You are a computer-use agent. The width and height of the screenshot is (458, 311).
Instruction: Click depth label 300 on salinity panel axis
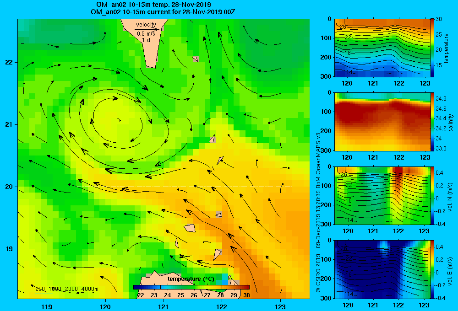[326, 150]
